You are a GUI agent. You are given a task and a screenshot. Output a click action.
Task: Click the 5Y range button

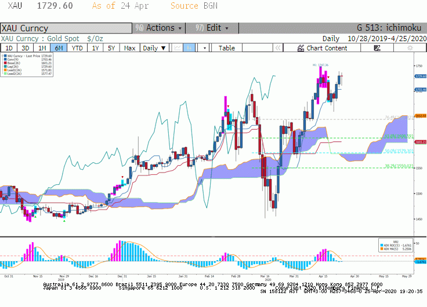click(111, 48)
